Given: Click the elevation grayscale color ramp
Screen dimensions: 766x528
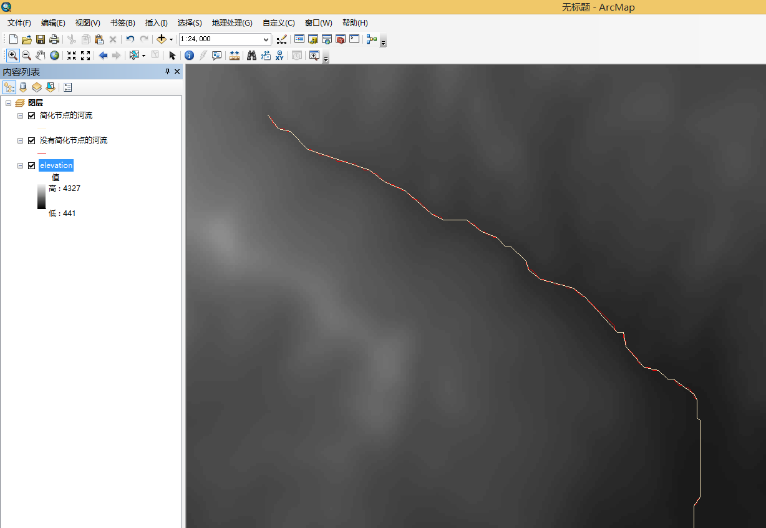Looking at the screenshot, I should pyautogui.click(x=42, y=197).
